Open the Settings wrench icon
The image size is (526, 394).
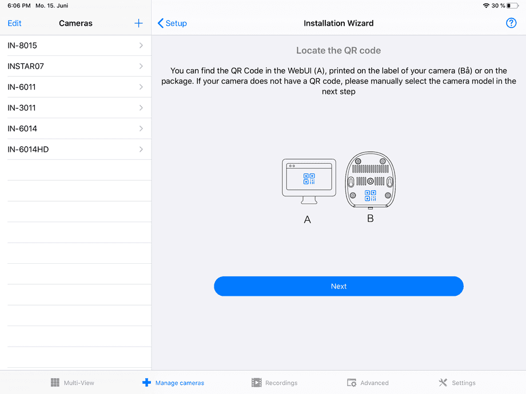coord(442,383)
